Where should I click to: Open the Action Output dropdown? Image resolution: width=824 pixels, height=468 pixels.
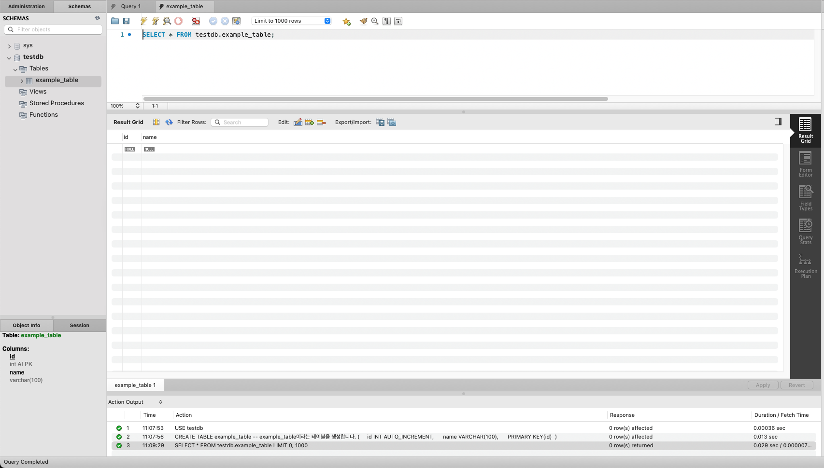135,402
